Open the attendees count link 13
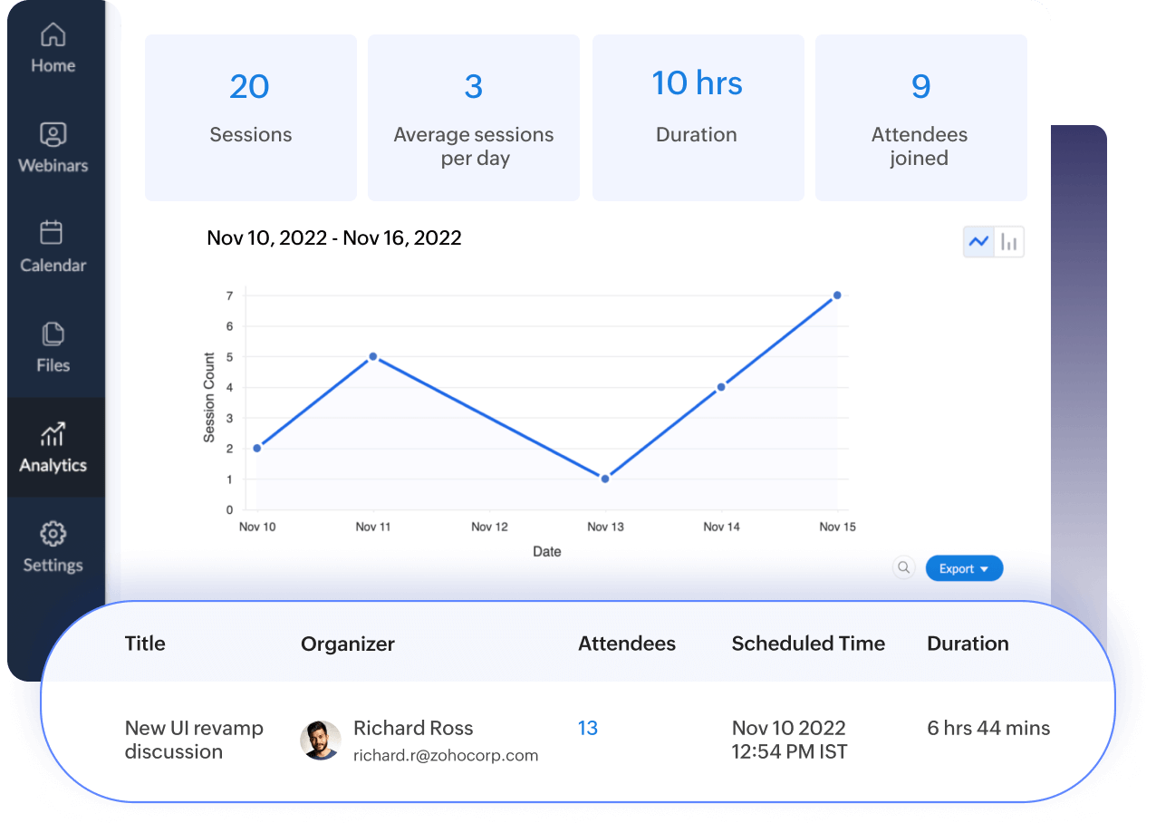The height and width of the screenshot is (823, 1156). [x=588, y=728]
